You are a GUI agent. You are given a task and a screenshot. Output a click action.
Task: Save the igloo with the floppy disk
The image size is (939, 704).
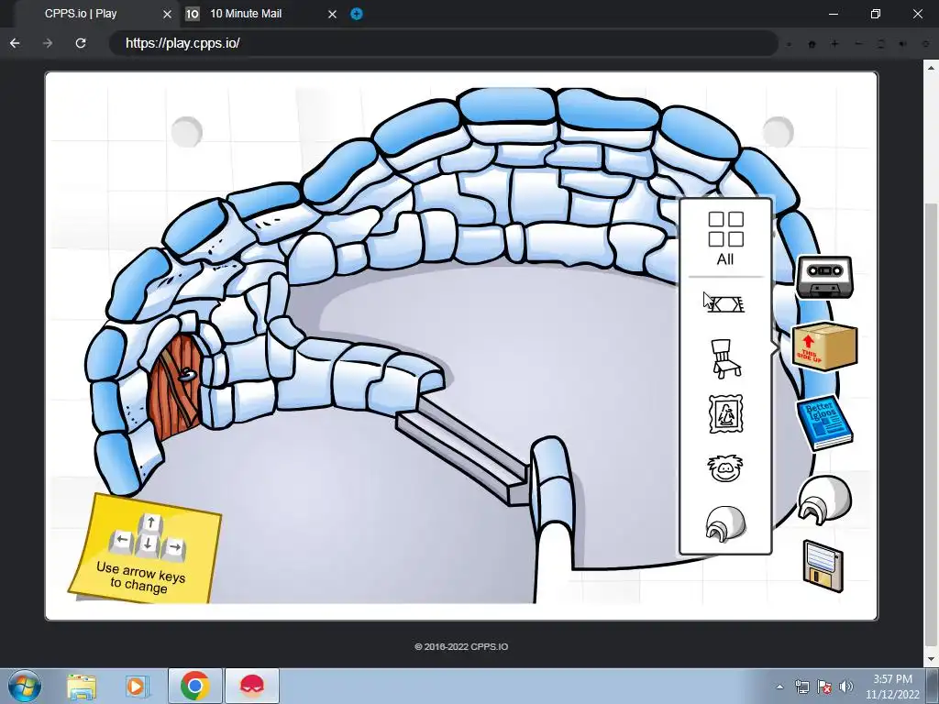pos(823,566)
